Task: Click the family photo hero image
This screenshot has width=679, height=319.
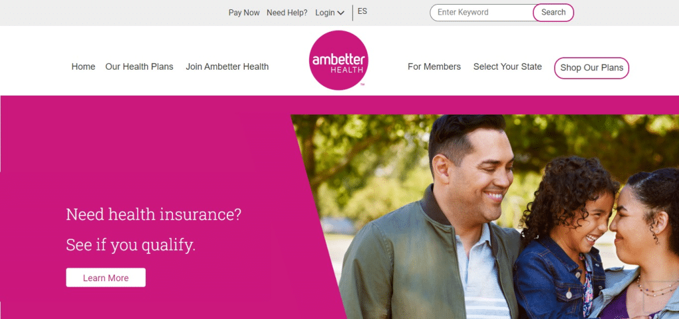Action: (x=485, y=216)
